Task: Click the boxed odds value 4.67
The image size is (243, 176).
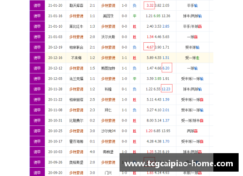Action: [150, 47]
